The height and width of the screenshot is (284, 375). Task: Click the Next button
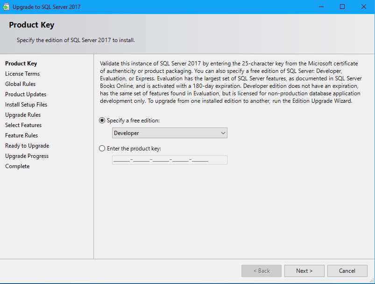304,270
